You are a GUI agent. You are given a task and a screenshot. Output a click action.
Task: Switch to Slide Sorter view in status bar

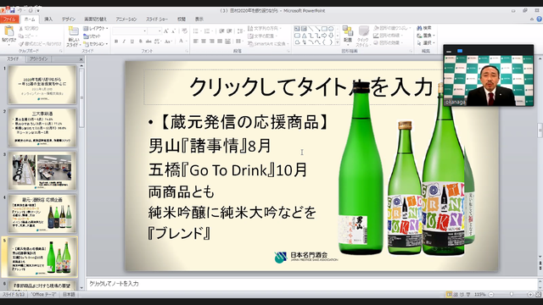tap(456, 294)
